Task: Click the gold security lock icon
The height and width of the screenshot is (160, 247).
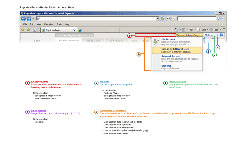Action: (x=162, y=19)
